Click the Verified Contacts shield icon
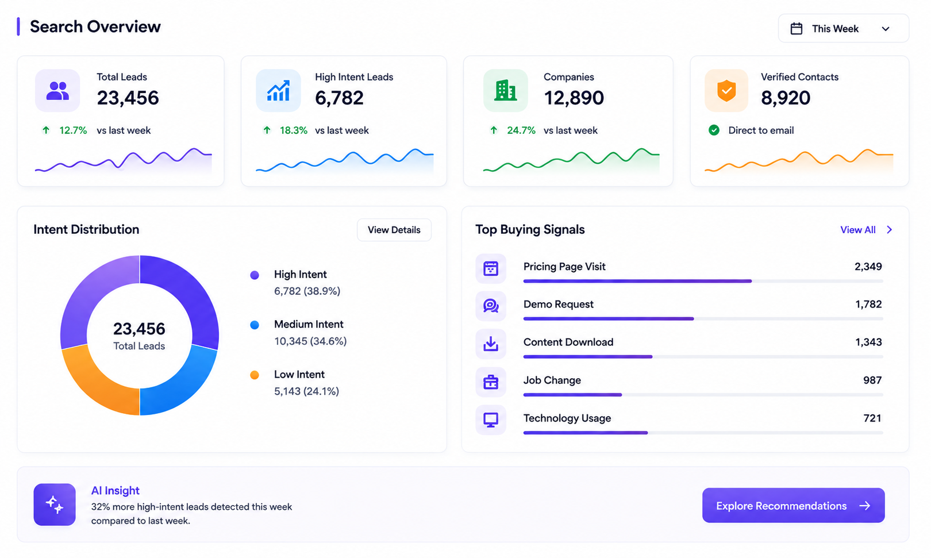 coord(726,91)
